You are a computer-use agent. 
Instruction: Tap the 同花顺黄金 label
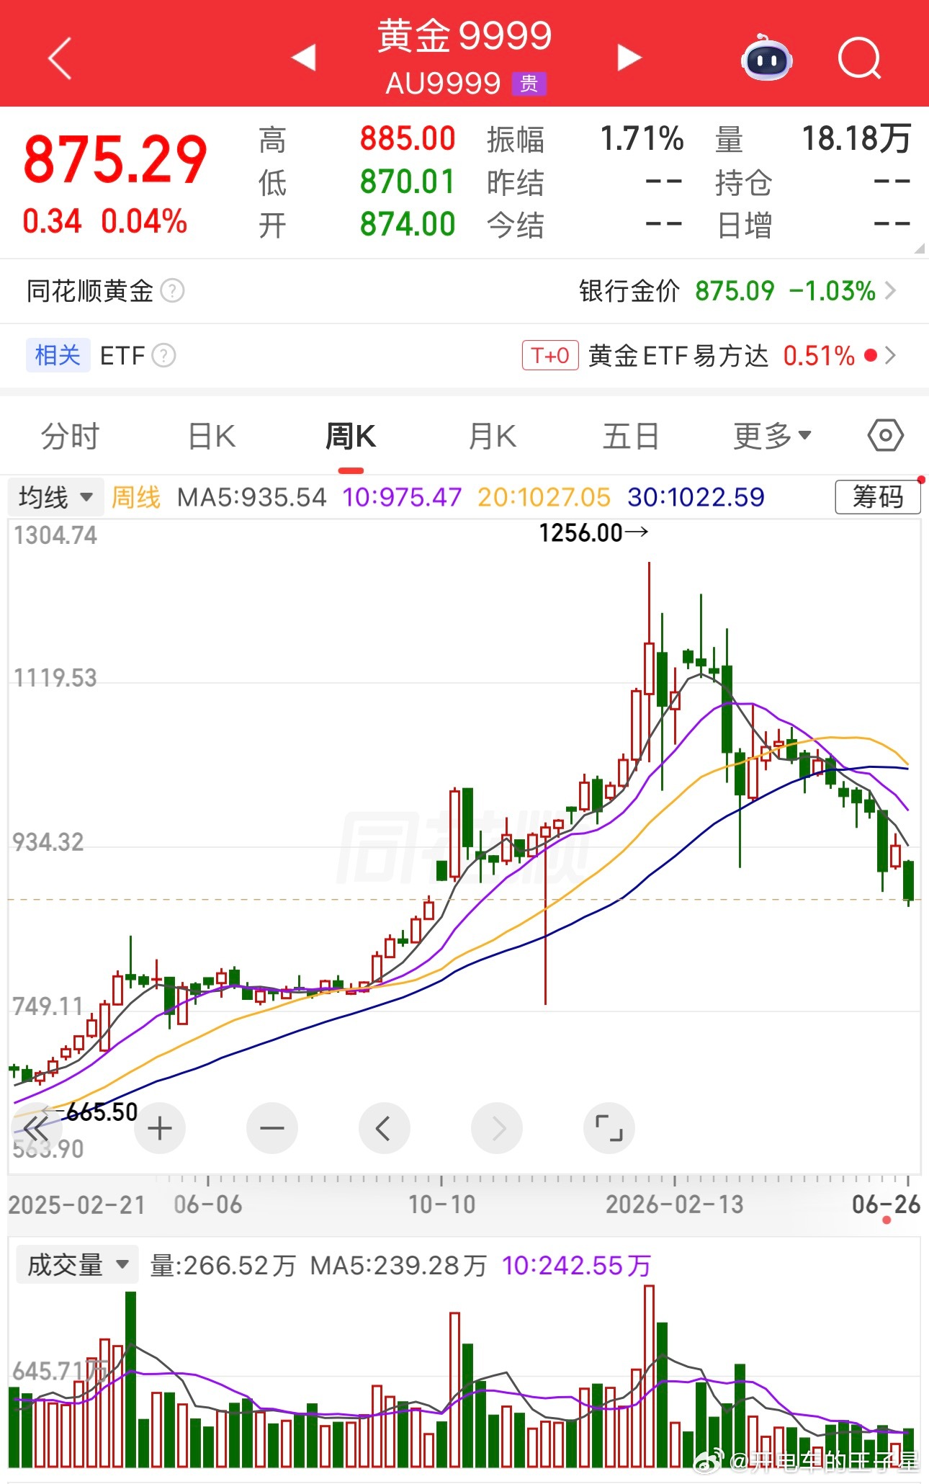(90, 291)
